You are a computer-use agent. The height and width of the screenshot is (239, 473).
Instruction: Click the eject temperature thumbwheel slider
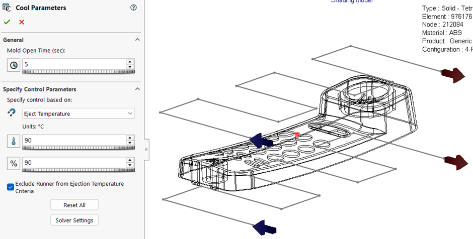pos(78,148)
